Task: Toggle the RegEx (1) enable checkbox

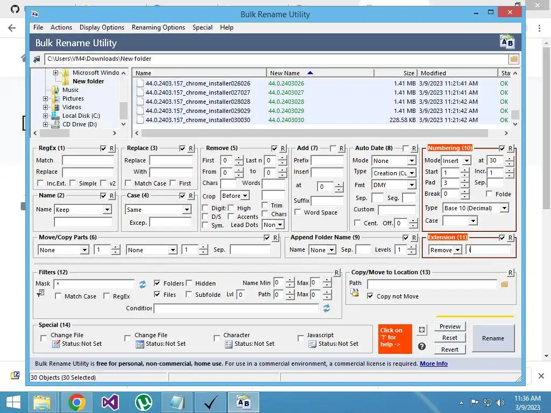Action: pos(103,148)
